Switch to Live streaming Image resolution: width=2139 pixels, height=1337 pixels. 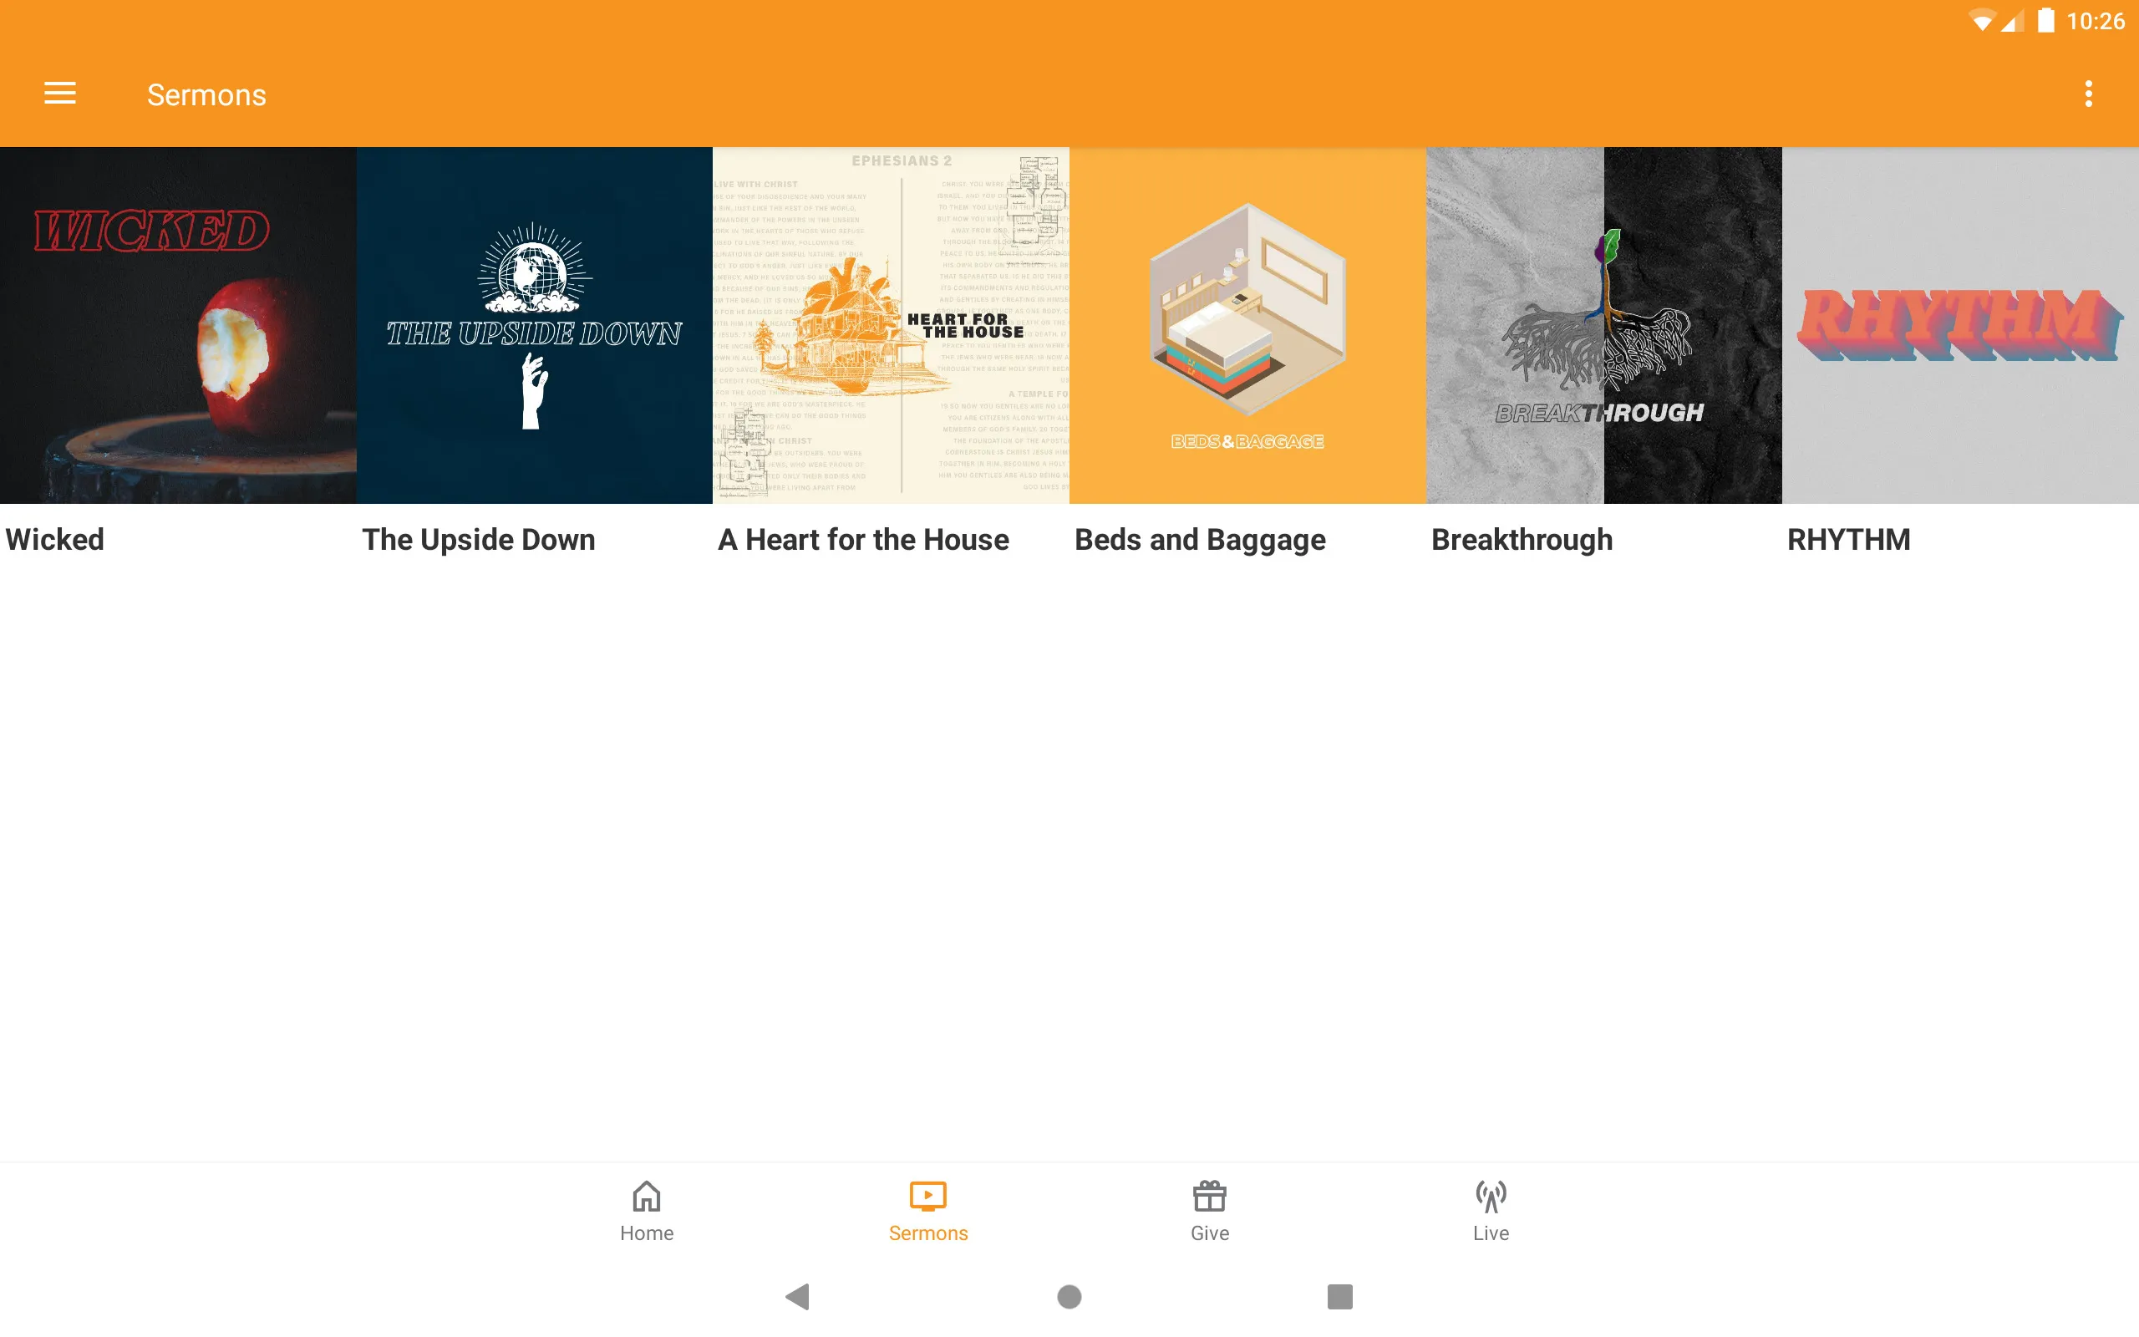click(x=1489, y=1211)
